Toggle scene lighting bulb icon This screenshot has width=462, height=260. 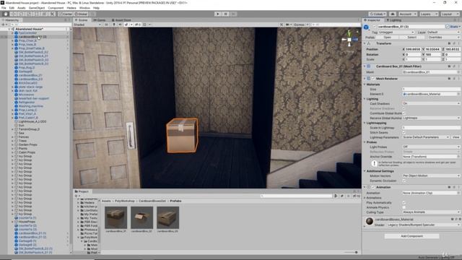click(x=114, y=25)
